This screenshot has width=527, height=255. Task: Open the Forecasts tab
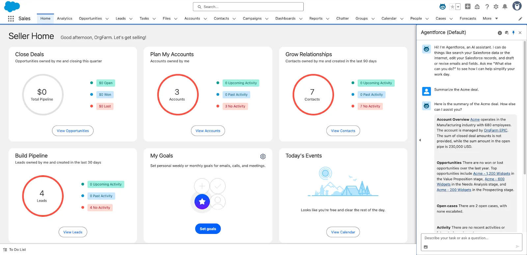(x=468, y=18)
